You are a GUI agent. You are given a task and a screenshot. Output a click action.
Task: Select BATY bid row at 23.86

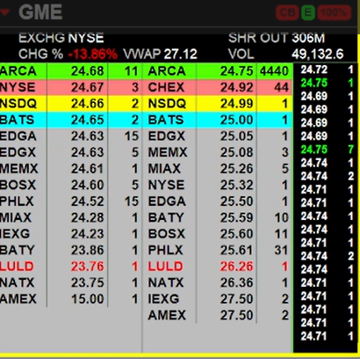pyautogui.click(x=71, y=250)
